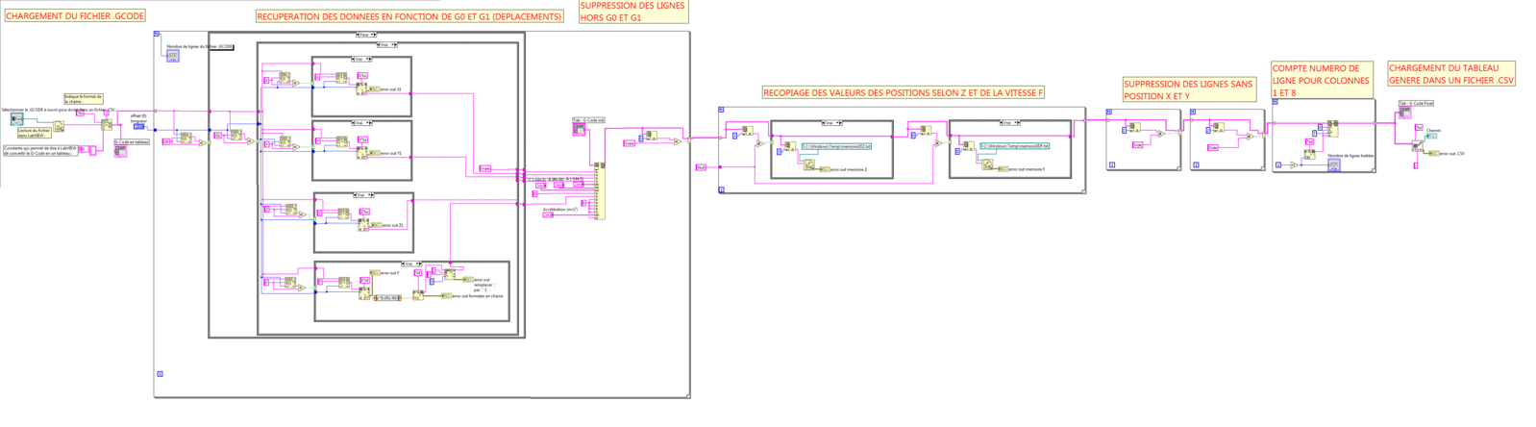1536x427 pixels.
Task: Click the memoire3DF.txt file path constant
Action: 1014,146
